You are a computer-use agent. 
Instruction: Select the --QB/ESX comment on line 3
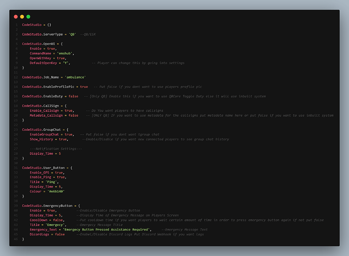pos(87,34)
